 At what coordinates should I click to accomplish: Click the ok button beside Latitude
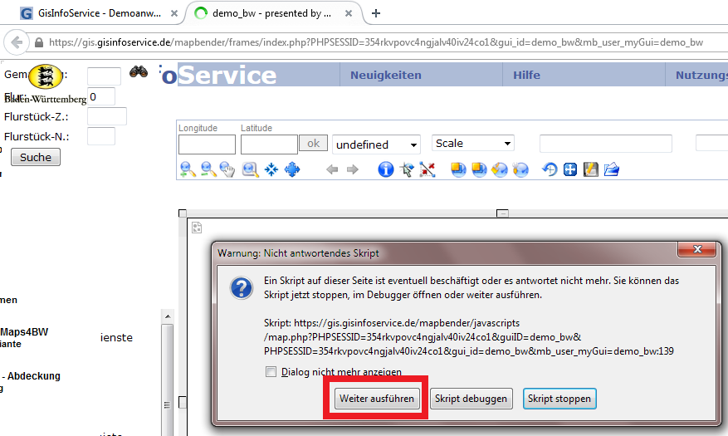pyautogui.click(x=314, y=144)
